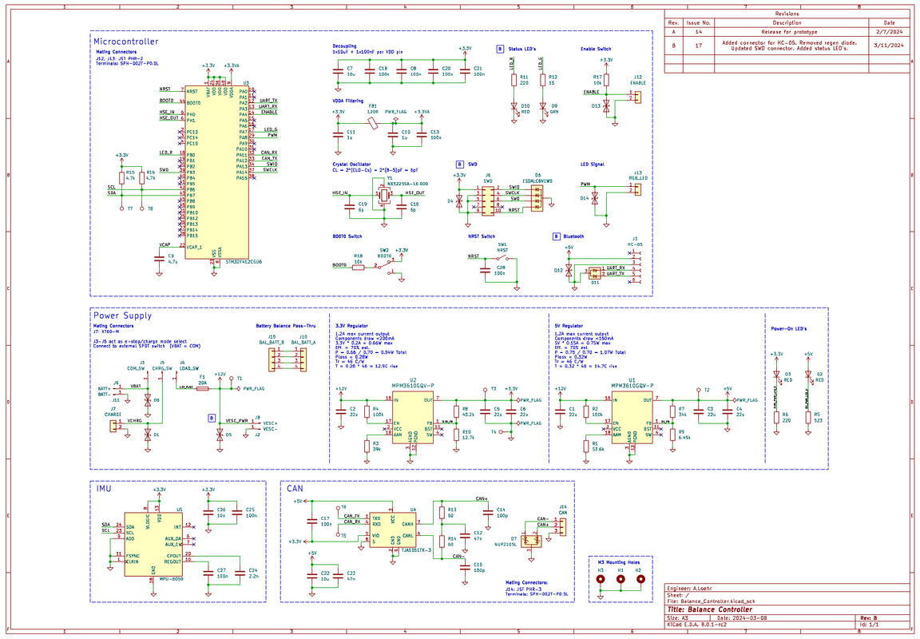Image resolution: width=920 pixels, height=639 pixels.
Task: Click the D3 RED power-on LED symbol
Action: tap(776, 375)
